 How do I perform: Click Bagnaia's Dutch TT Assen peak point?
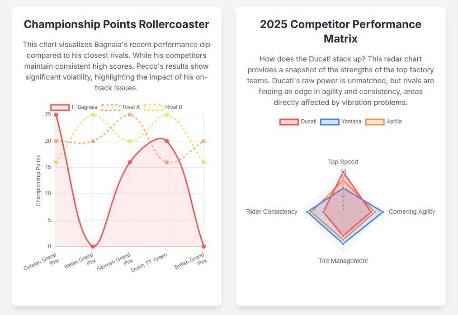tap(167, 141)
